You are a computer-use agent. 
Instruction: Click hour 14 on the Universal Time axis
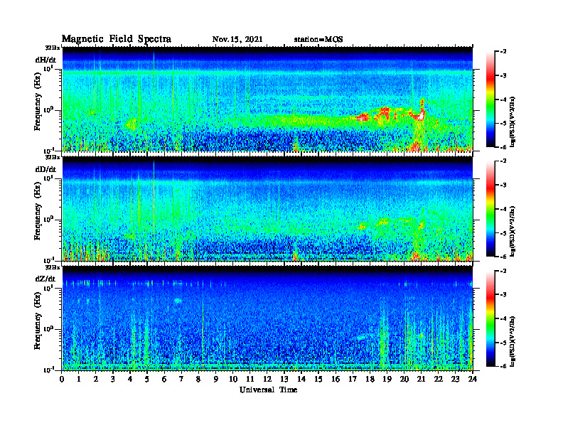(x=301, y=380)
